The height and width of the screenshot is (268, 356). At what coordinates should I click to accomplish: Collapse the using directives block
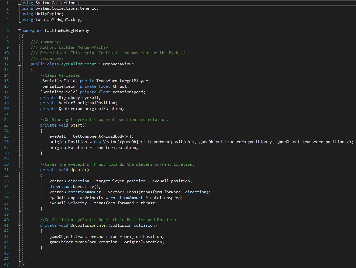point(19,3)
